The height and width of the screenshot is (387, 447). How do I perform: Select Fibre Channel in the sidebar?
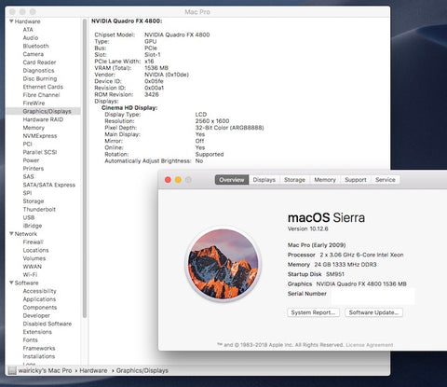[41, 95]
